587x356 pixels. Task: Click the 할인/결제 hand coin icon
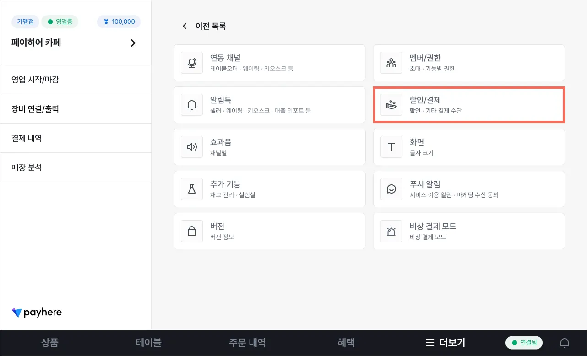[391, 105]
